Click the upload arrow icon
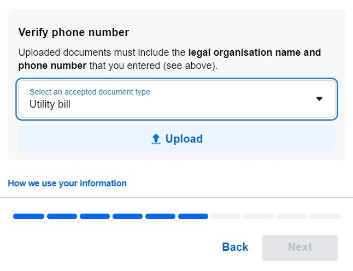Viewport: 353px width, 271px height. click(156, 139)
